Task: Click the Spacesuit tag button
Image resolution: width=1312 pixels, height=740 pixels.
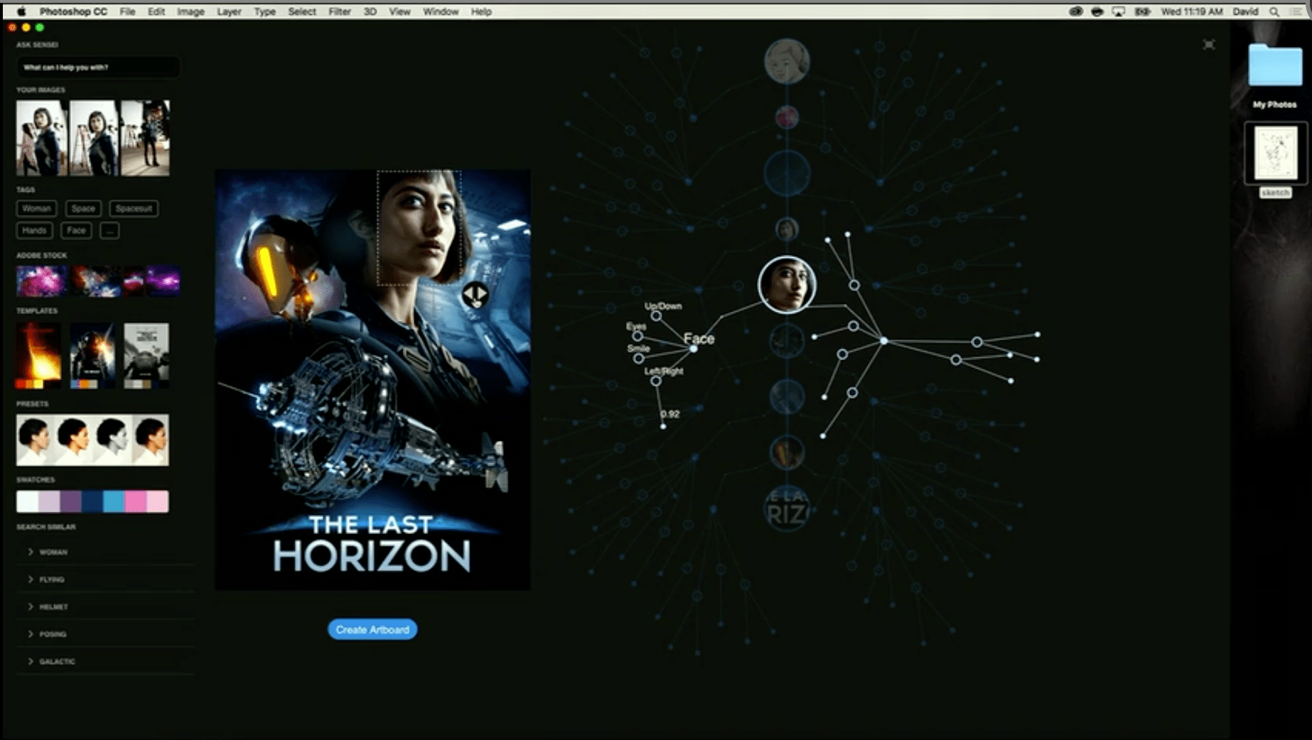Action: pyautogui.click(x=134, y=209)
